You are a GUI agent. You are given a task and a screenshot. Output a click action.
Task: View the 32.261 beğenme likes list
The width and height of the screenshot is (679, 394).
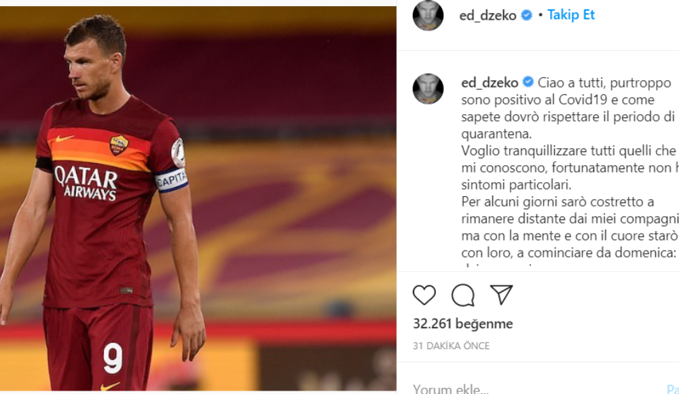tap(463, 324)
